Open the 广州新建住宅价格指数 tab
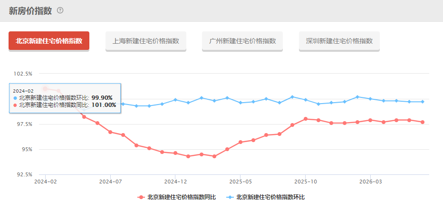The height and width of the screenshot is (211, 443). point(242,41)
